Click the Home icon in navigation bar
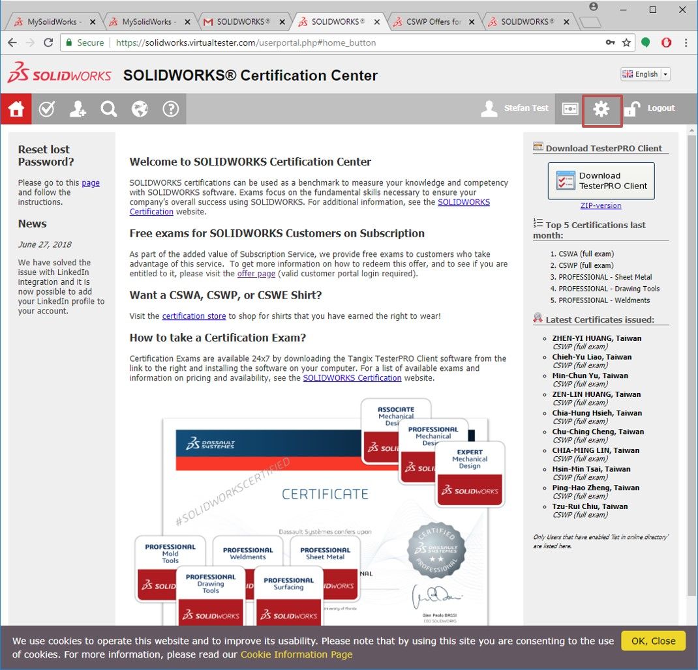This screenshot has height=670, width=698. (x=16, y=109)
